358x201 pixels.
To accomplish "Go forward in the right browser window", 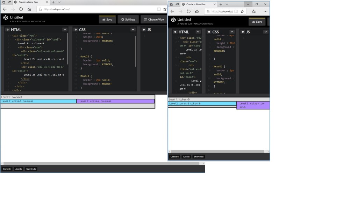I will (181, 12).
